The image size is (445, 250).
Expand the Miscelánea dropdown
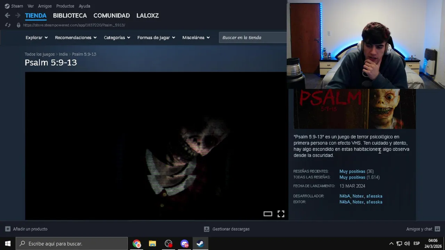point(196,37)
